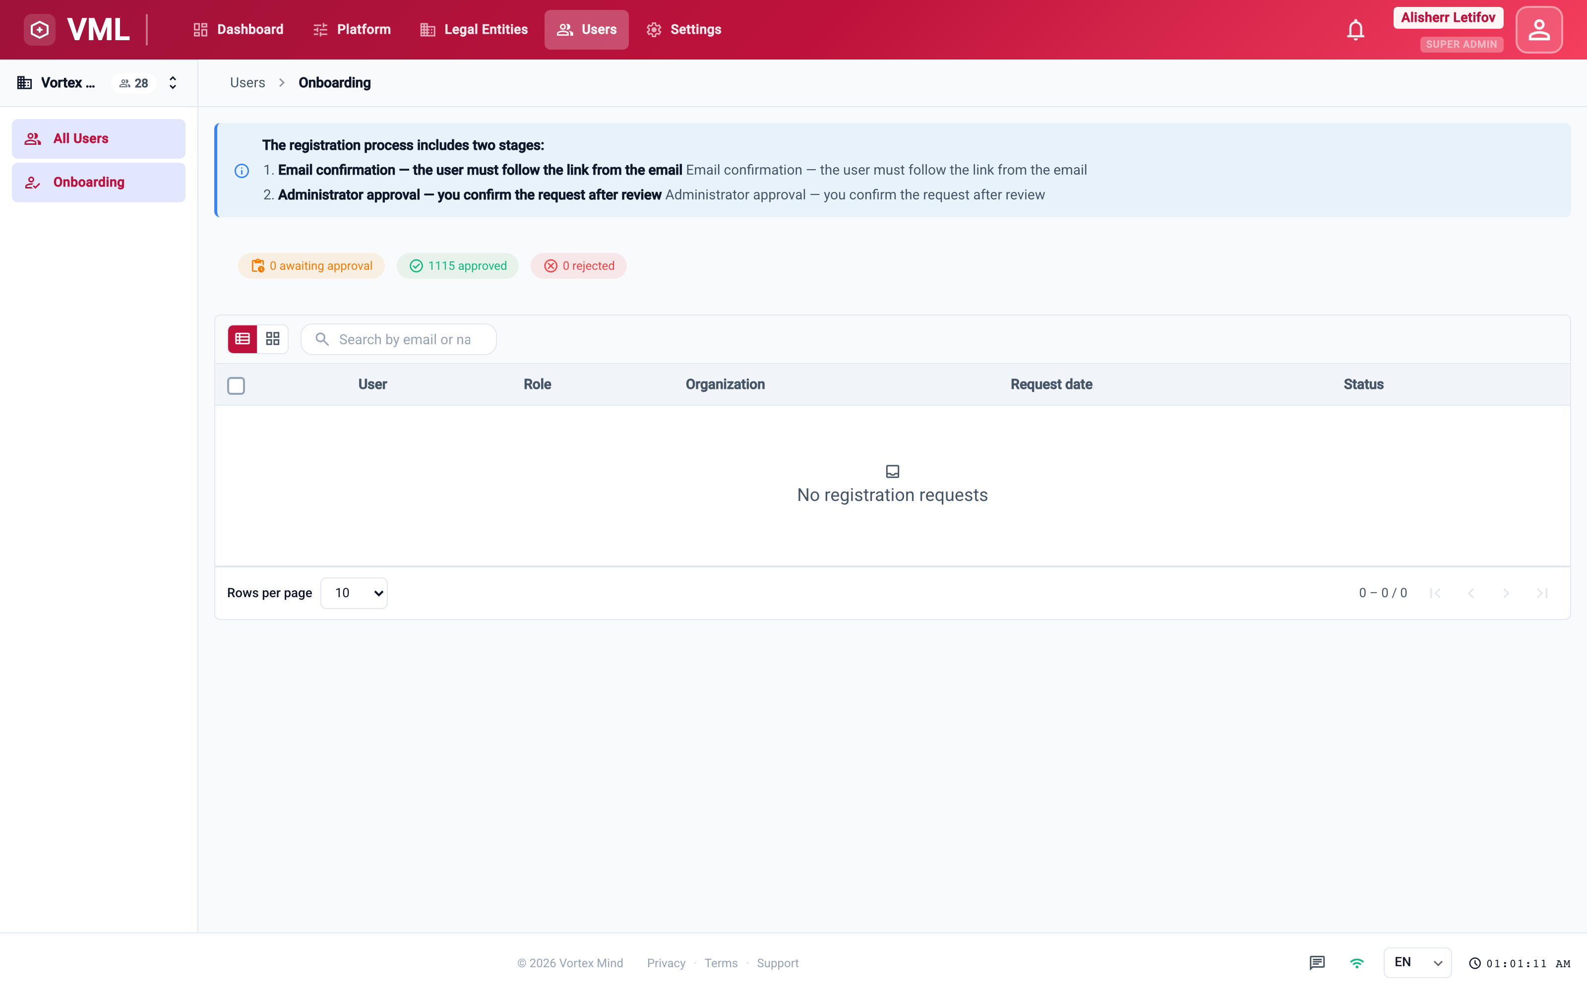Click the magnifier icon in search box

tap(322, 339)
